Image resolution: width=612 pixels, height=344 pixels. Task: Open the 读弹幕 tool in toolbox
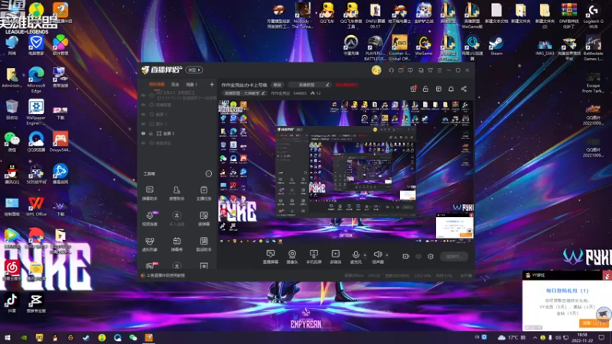203,219
